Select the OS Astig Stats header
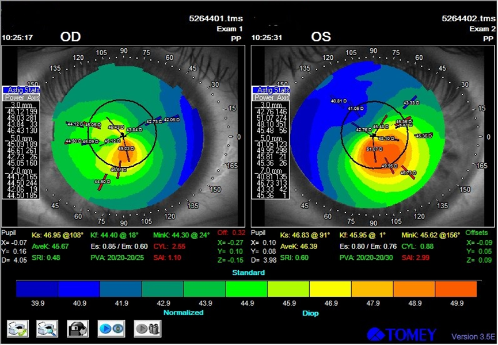 tap(271, 90)
